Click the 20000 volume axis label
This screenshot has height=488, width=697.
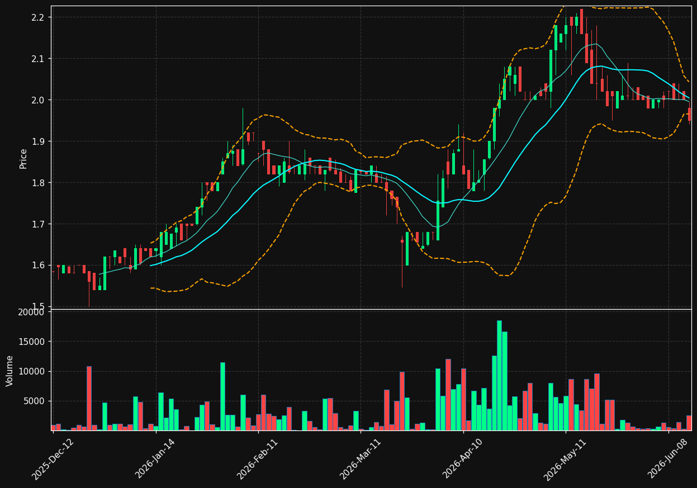(x=31, y=312)
